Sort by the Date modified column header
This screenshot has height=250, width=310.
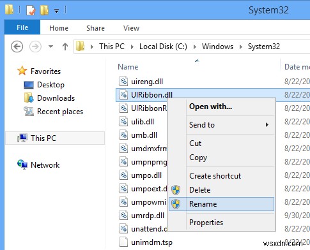(297, 67)
